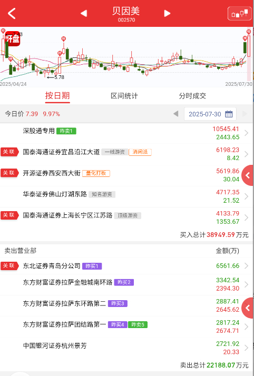Expand 东方财富证券拉萨金融城南环路 row chevron
254x376 pixels.
[x=246, y=284]
